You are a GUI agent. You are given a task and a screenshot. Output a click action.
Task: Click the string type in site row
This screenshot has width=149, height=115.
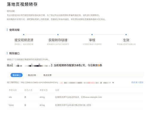click(x=42, y=97)
